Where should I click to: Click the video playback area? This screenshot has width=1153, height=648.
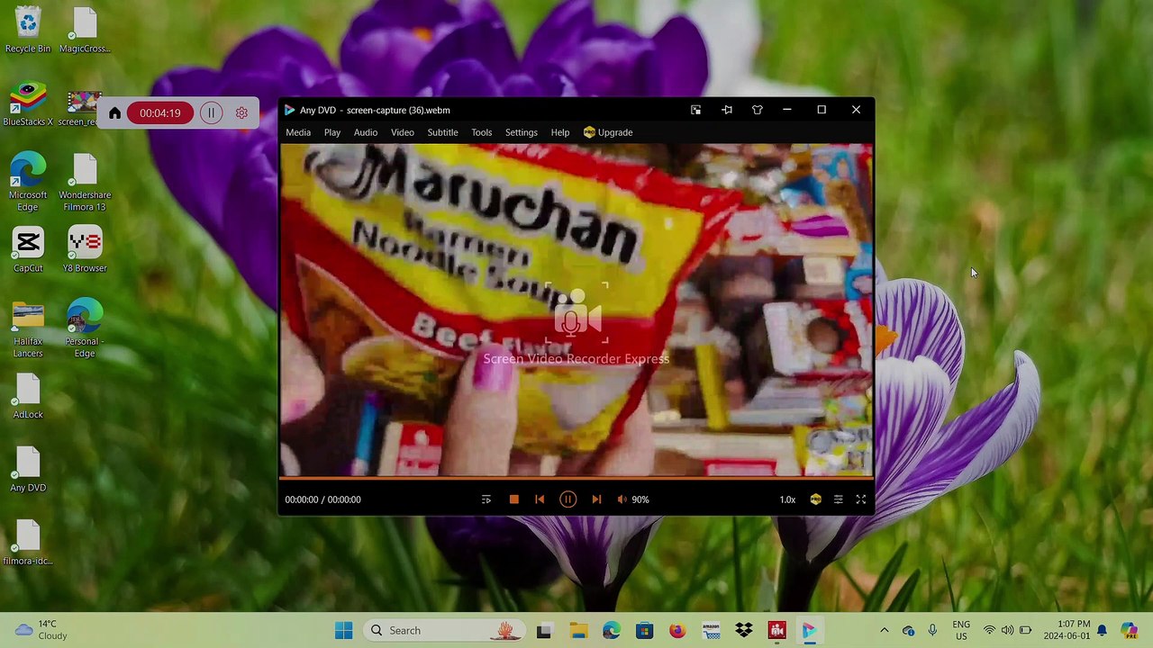[576, 310]
